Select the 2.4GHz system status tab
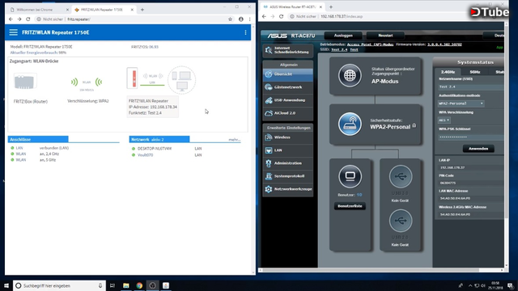This screenshot has width=518, height=291. click(448, 72)
